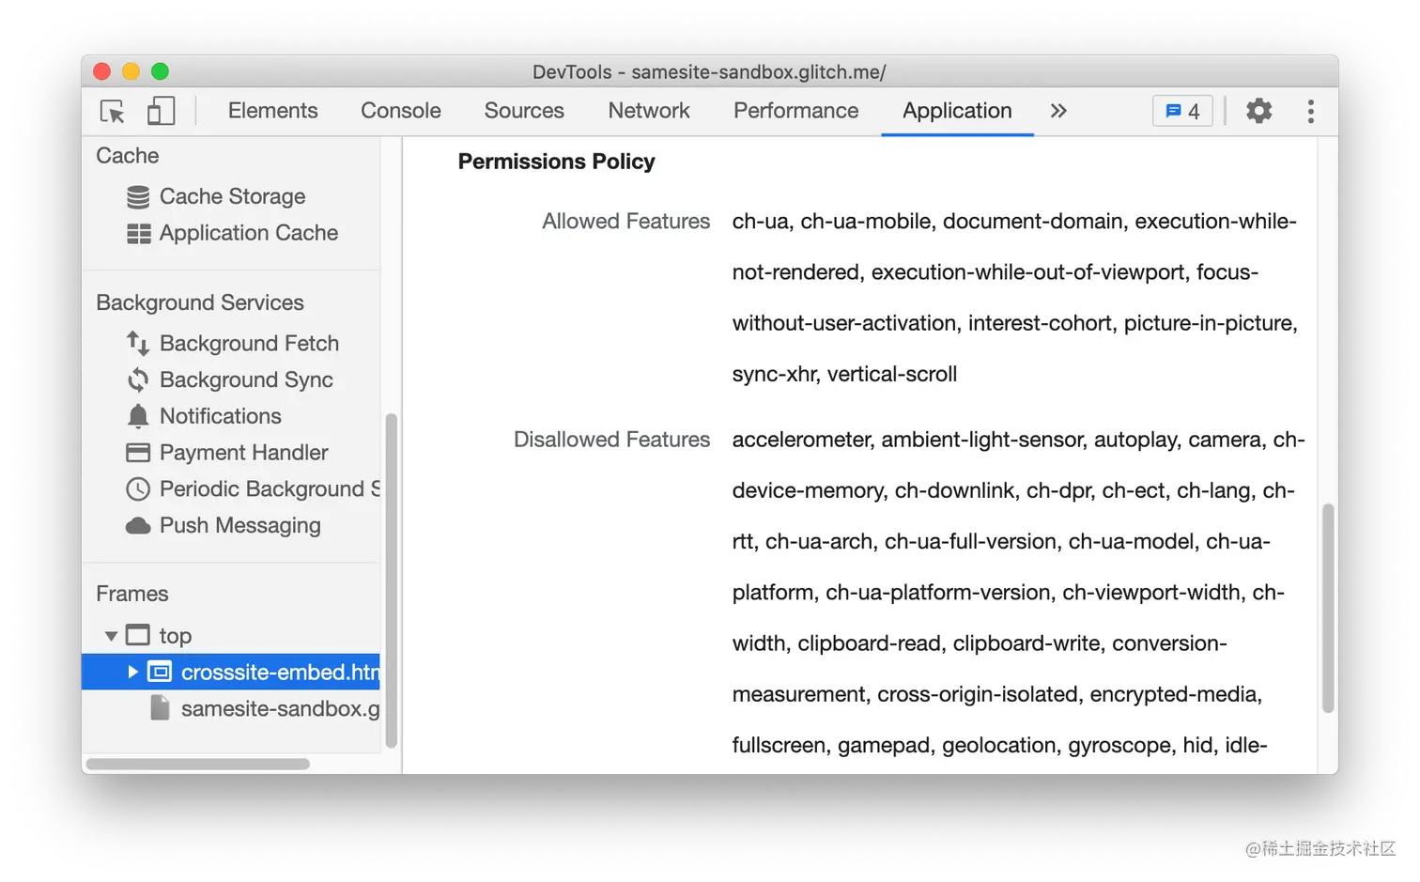Open the Push Messaging entry

(x=240, y=526)
